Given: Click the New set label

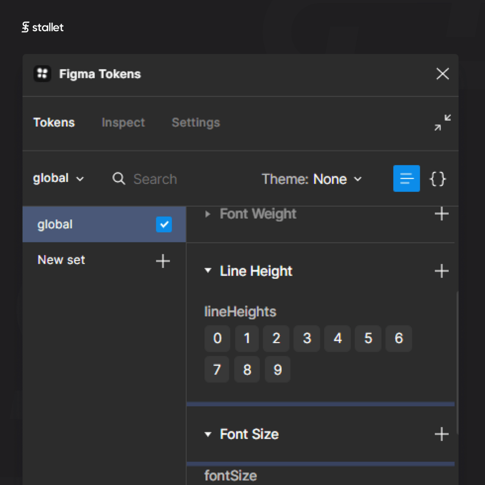Looking at the screenshot, I should [x=61, y=260].
